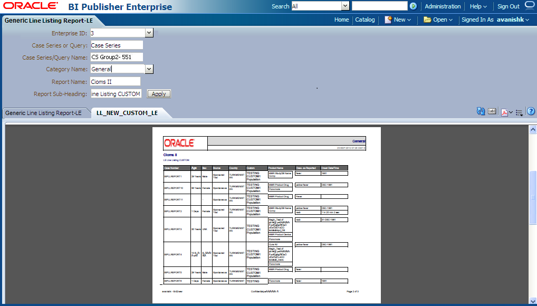Click the Cioms II heading in report

(170, 155)
